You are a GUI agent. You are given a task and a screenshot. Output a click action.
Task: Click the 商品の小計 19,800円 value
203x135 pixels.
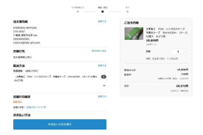[x=183, y=70]
